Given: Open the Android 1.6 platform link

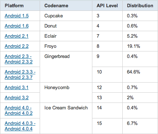Looking at the screenshot, I should (x=17, y=26).
